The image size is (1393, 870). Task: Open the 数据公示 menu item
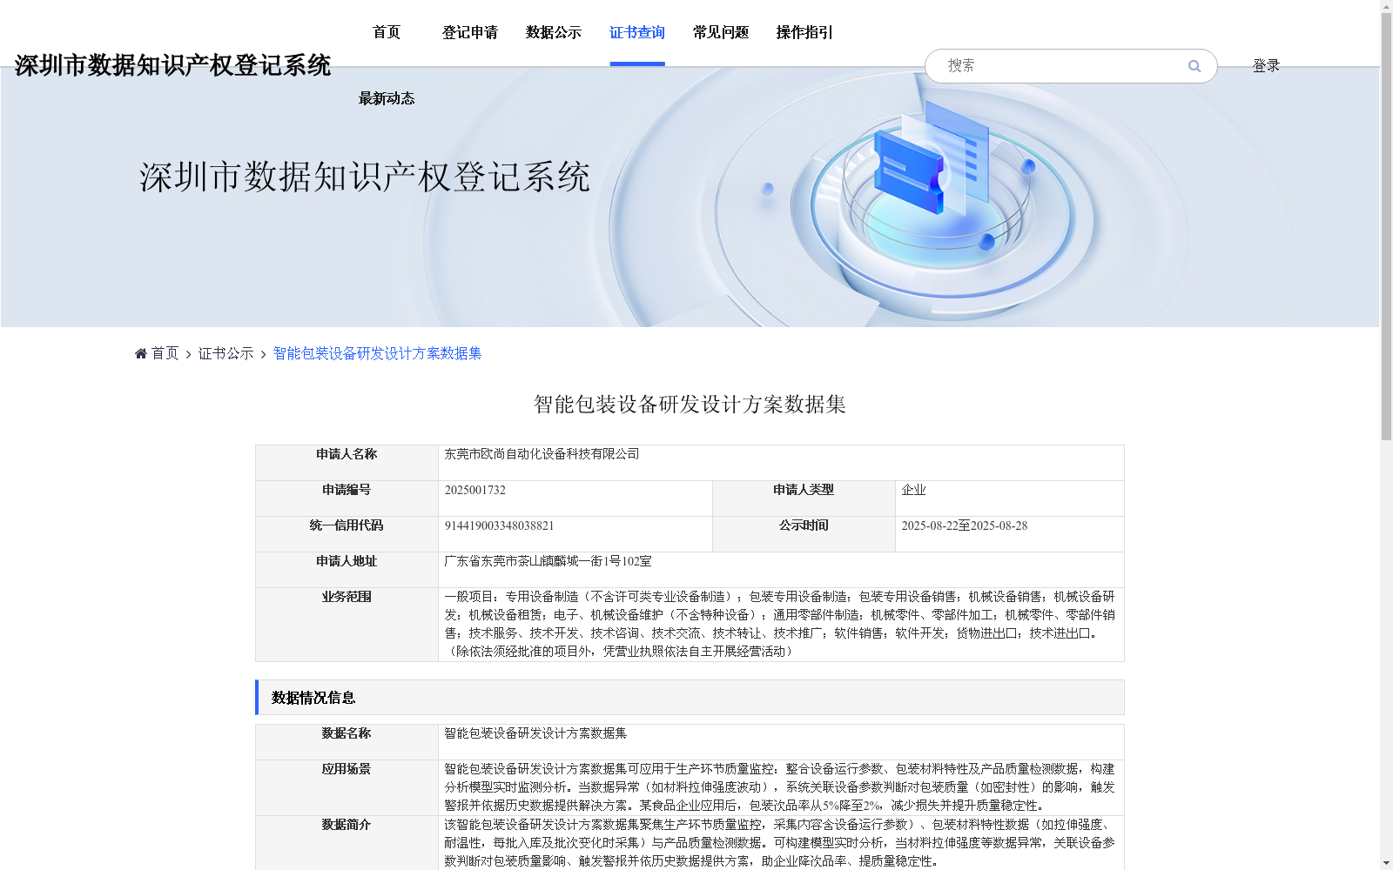click(554, 32)
